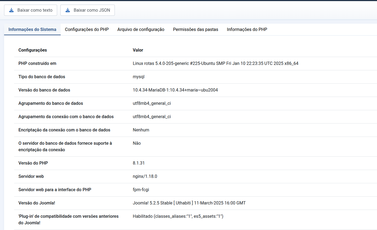The width and height of the screenshot is (377, 230).
Task: Select the fpm-fcgi value
Action: coord(141,190)
